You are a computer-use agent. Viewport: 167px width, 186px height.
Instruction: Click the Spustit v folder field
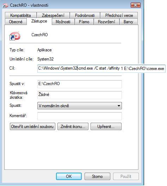click(x=80, y=84)
